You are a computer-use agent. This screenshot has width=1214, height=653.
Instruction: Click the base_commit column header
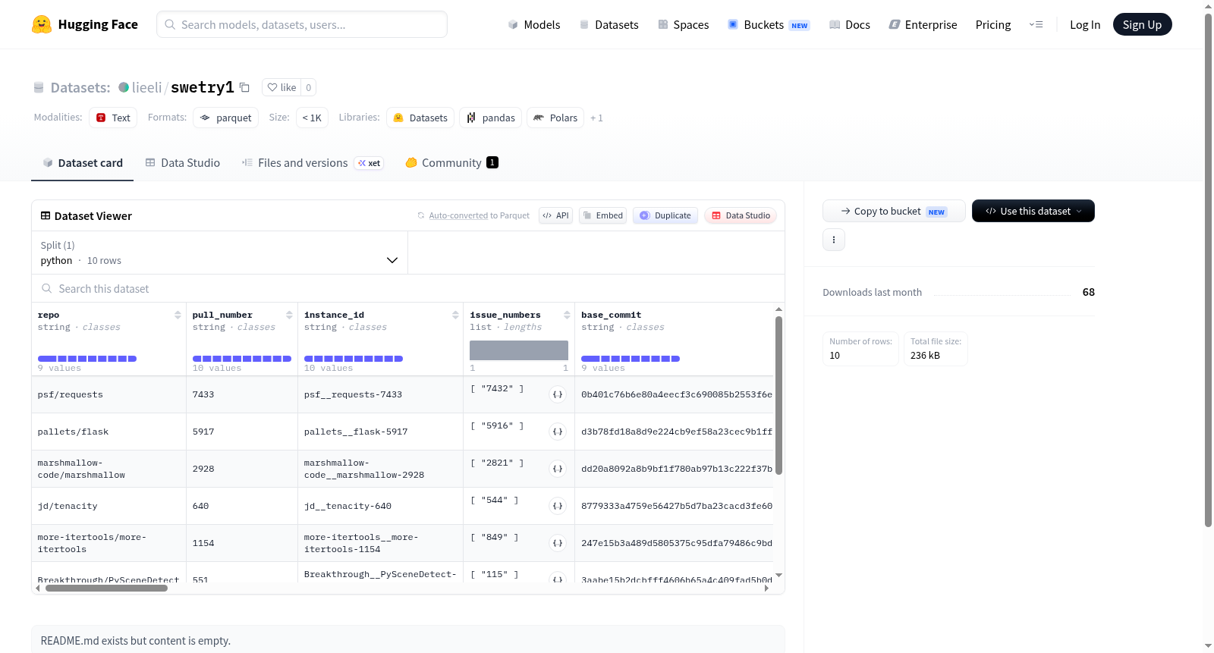click(x=612, y=315)
